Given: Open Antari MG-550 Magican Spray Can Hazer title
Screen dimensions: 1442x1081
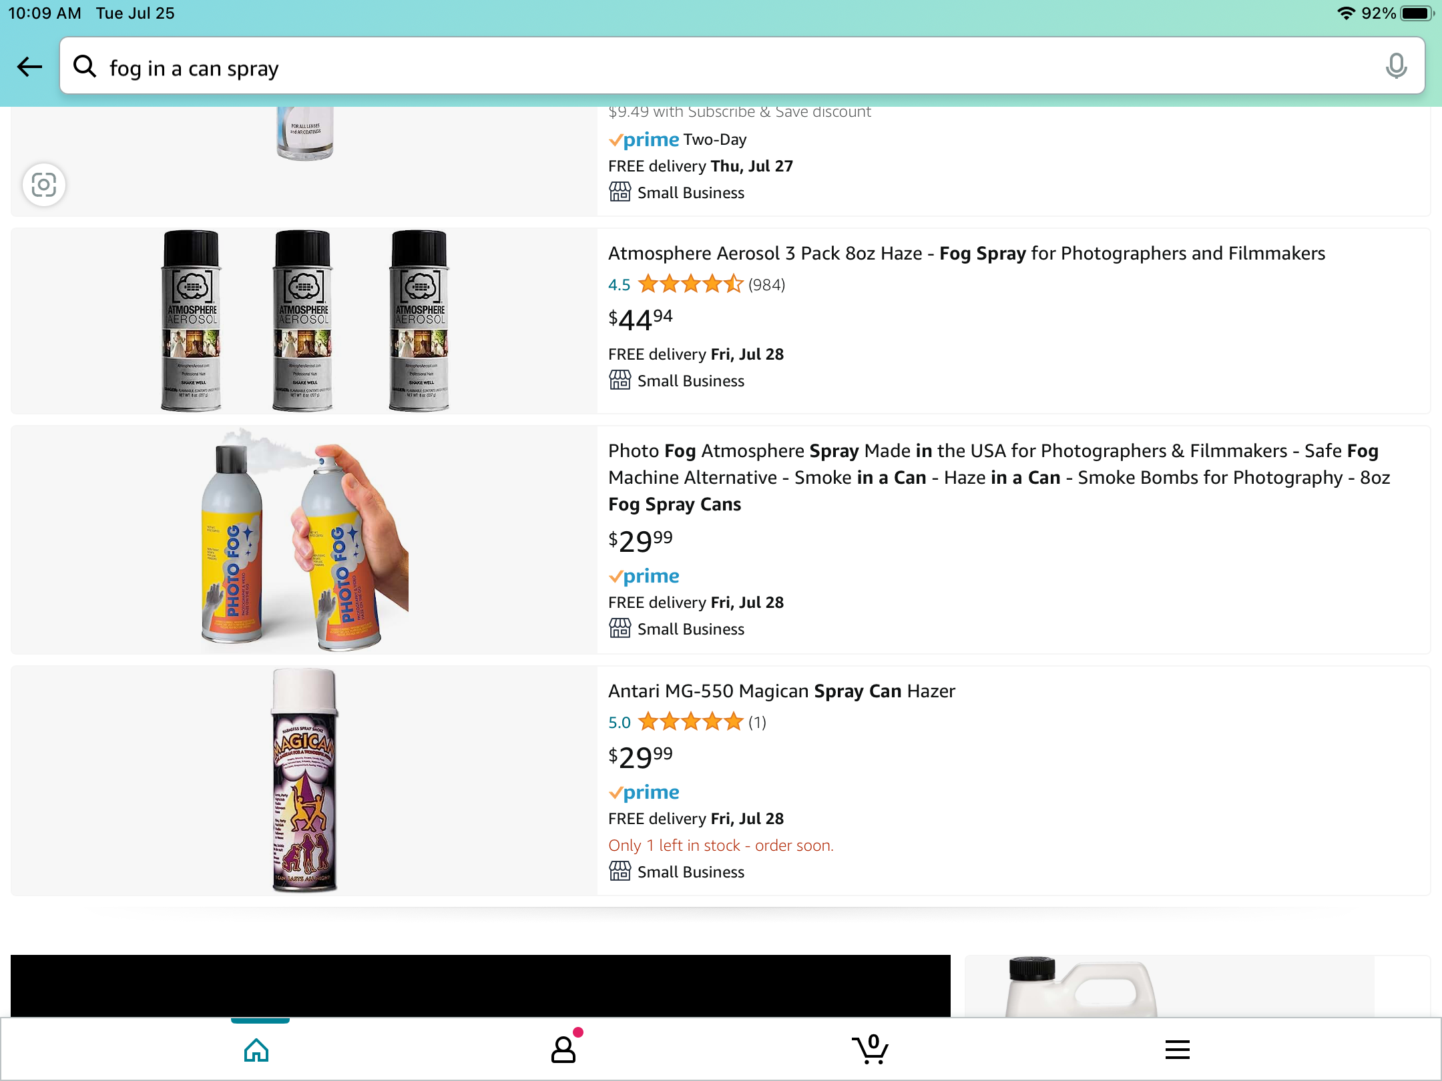Looking at the screenshot, I should pyautogui.click(x=781, y=691).
